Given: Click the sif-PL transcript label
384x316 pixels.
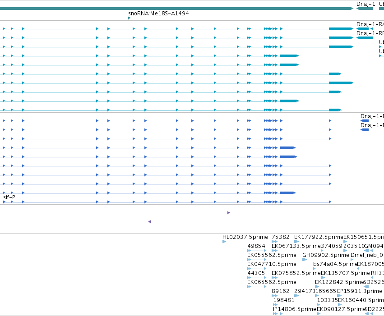Looking at the screenshot, I should (x=10, y=197).
